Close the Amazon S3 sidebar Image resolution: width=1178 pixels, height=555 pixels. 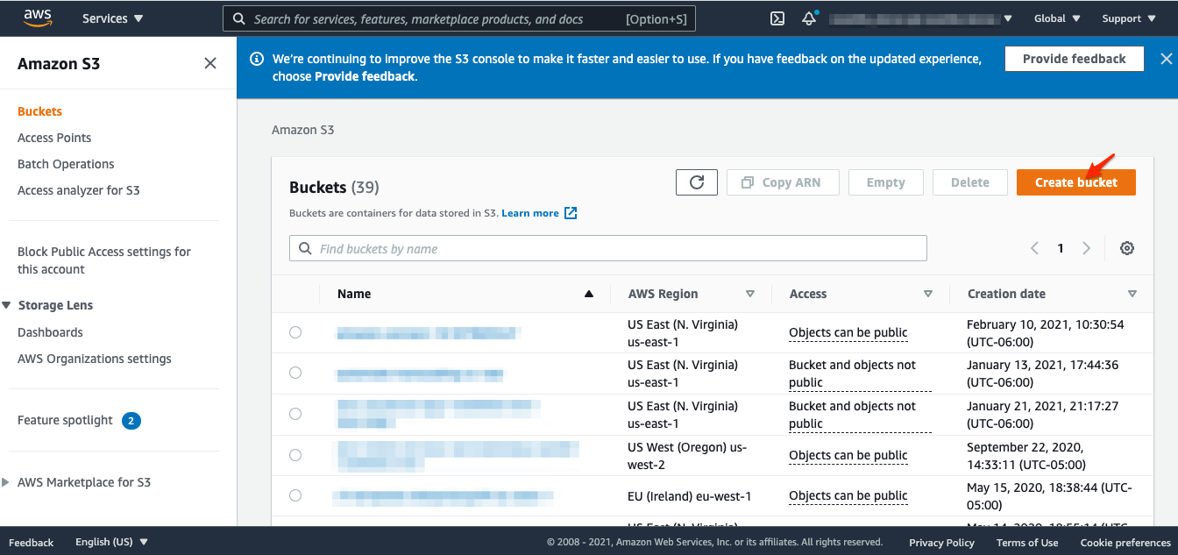click(210, 63)
